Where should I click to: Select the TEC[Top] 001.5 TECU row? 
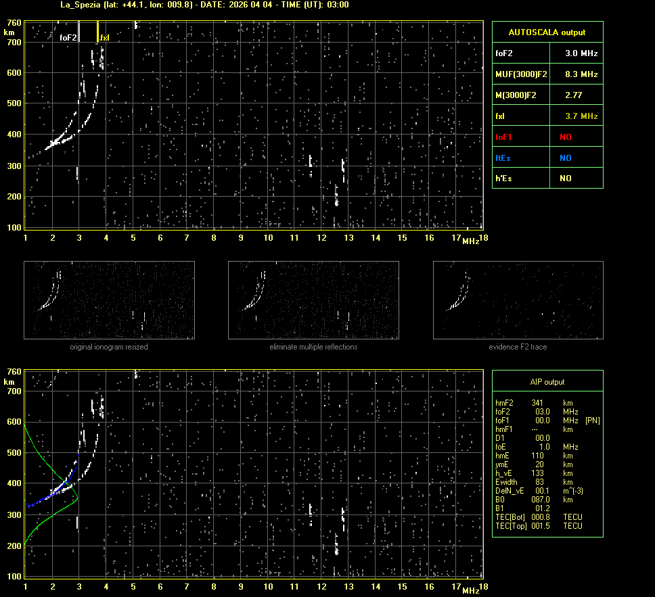pyautogui.click(x=539, y=526)
